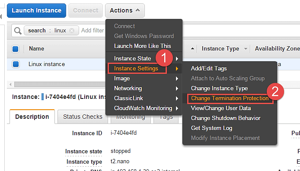Image resolution: width=300 pixels, height=171 pixels.
Task: Collapse the left sidebar arrow
Action: (1, 17)
